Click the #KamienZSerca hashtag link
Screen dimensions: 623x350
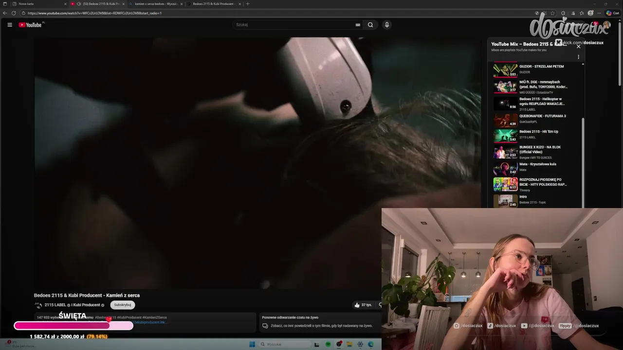[x=155, y=317]
